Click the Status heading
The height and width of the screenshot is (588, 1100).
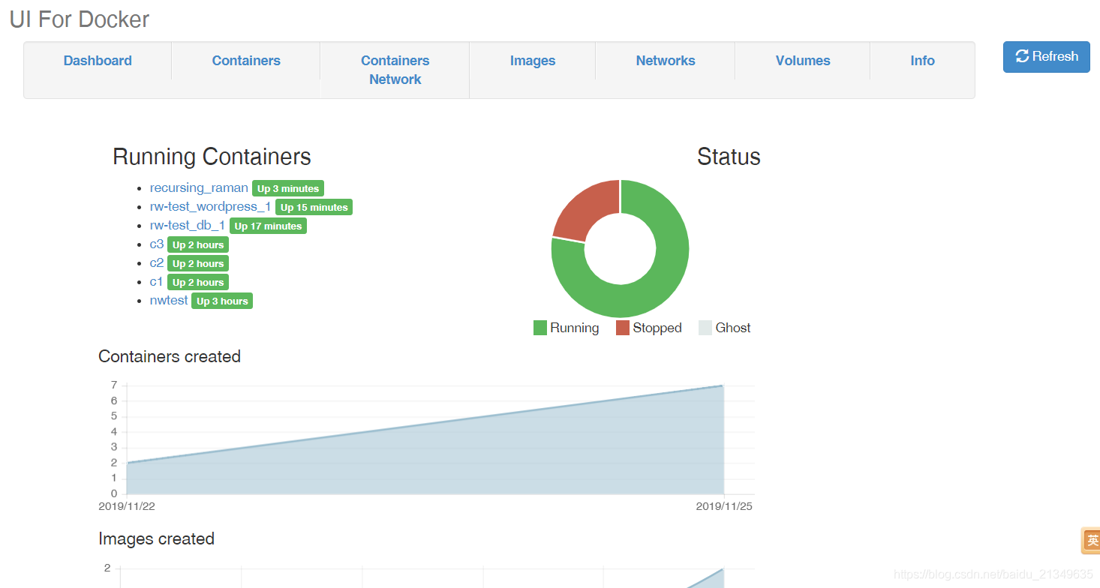click(729, 157)
